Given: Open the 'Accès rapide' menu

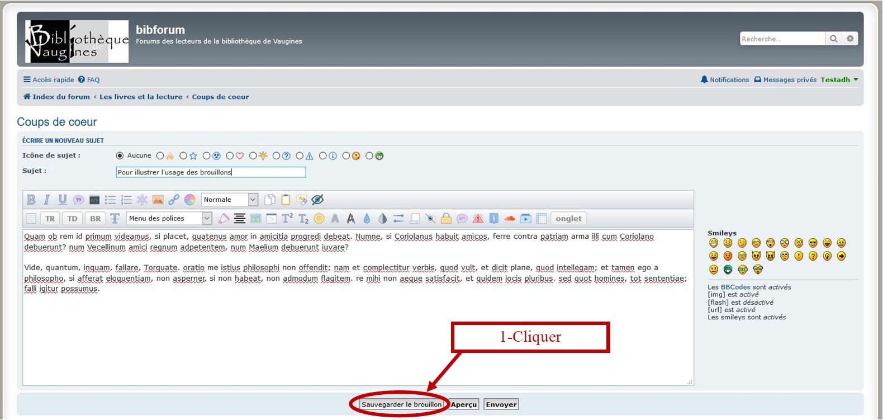Looking at the screenshot, I should (x=49, y=80).
